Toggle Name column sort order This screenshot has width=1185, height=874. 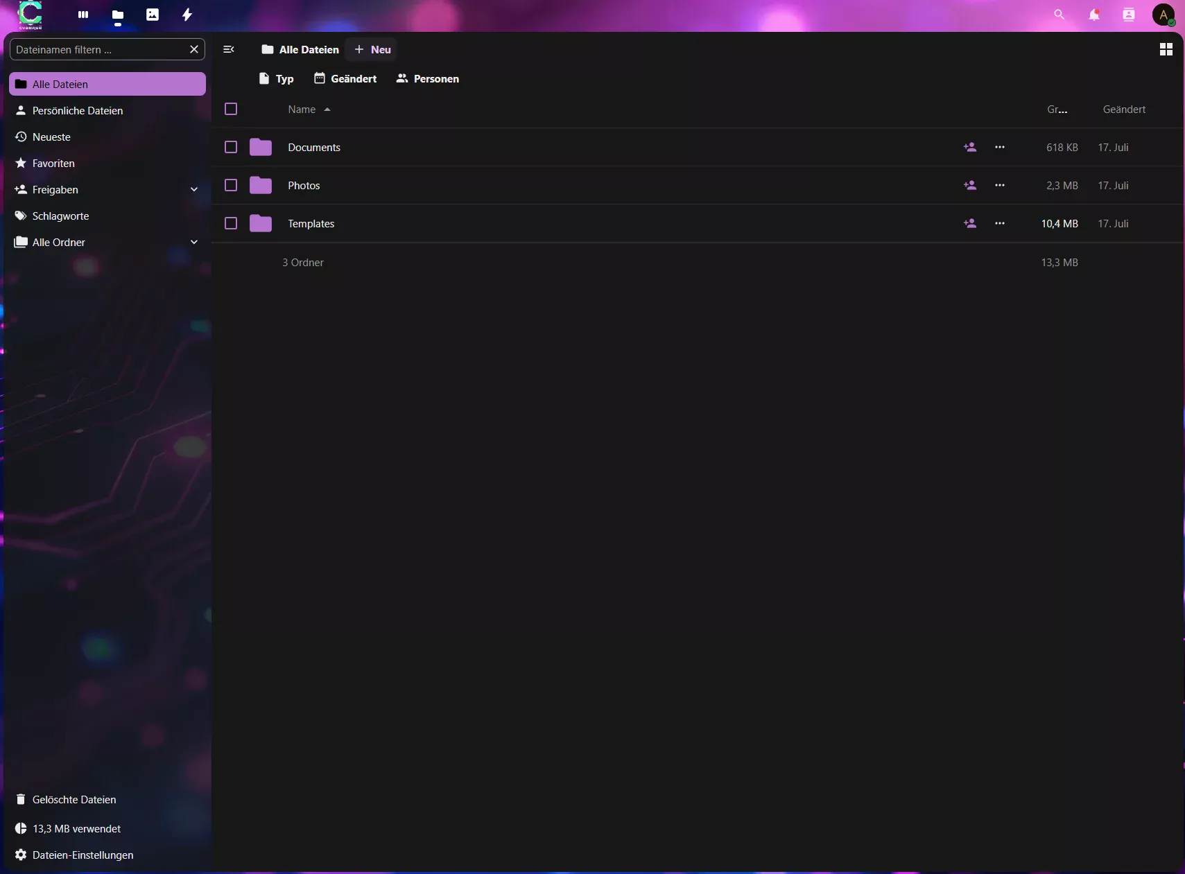pyautogui.click(x=309, y=109)
